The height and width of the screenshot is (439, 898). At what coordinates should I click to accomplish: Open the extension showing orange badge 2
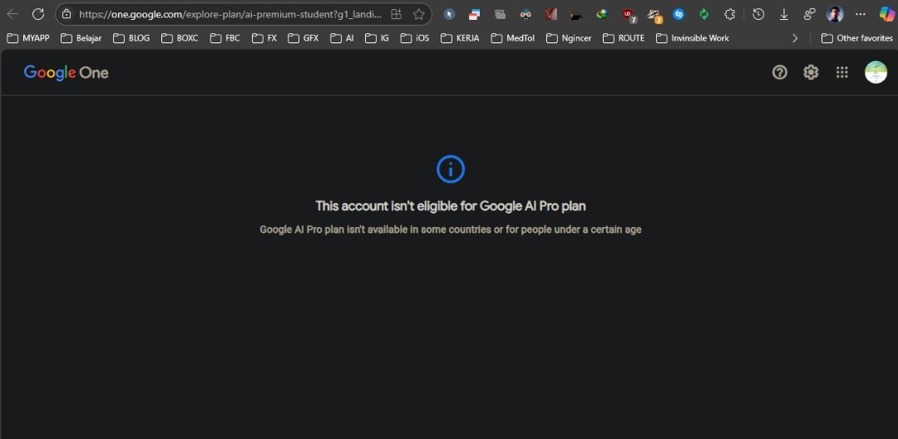(654, 16)
